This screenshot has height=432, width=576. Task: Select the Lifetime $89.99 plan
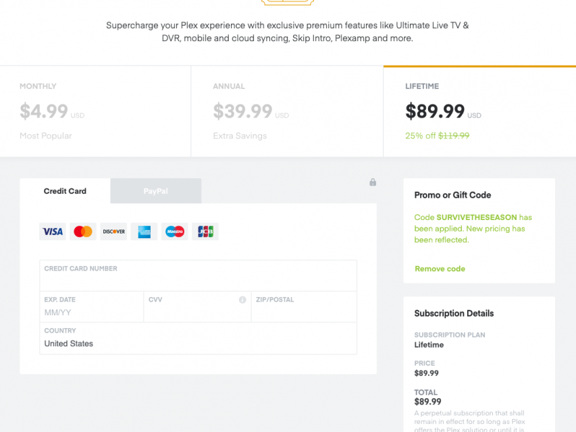(479, 111)
